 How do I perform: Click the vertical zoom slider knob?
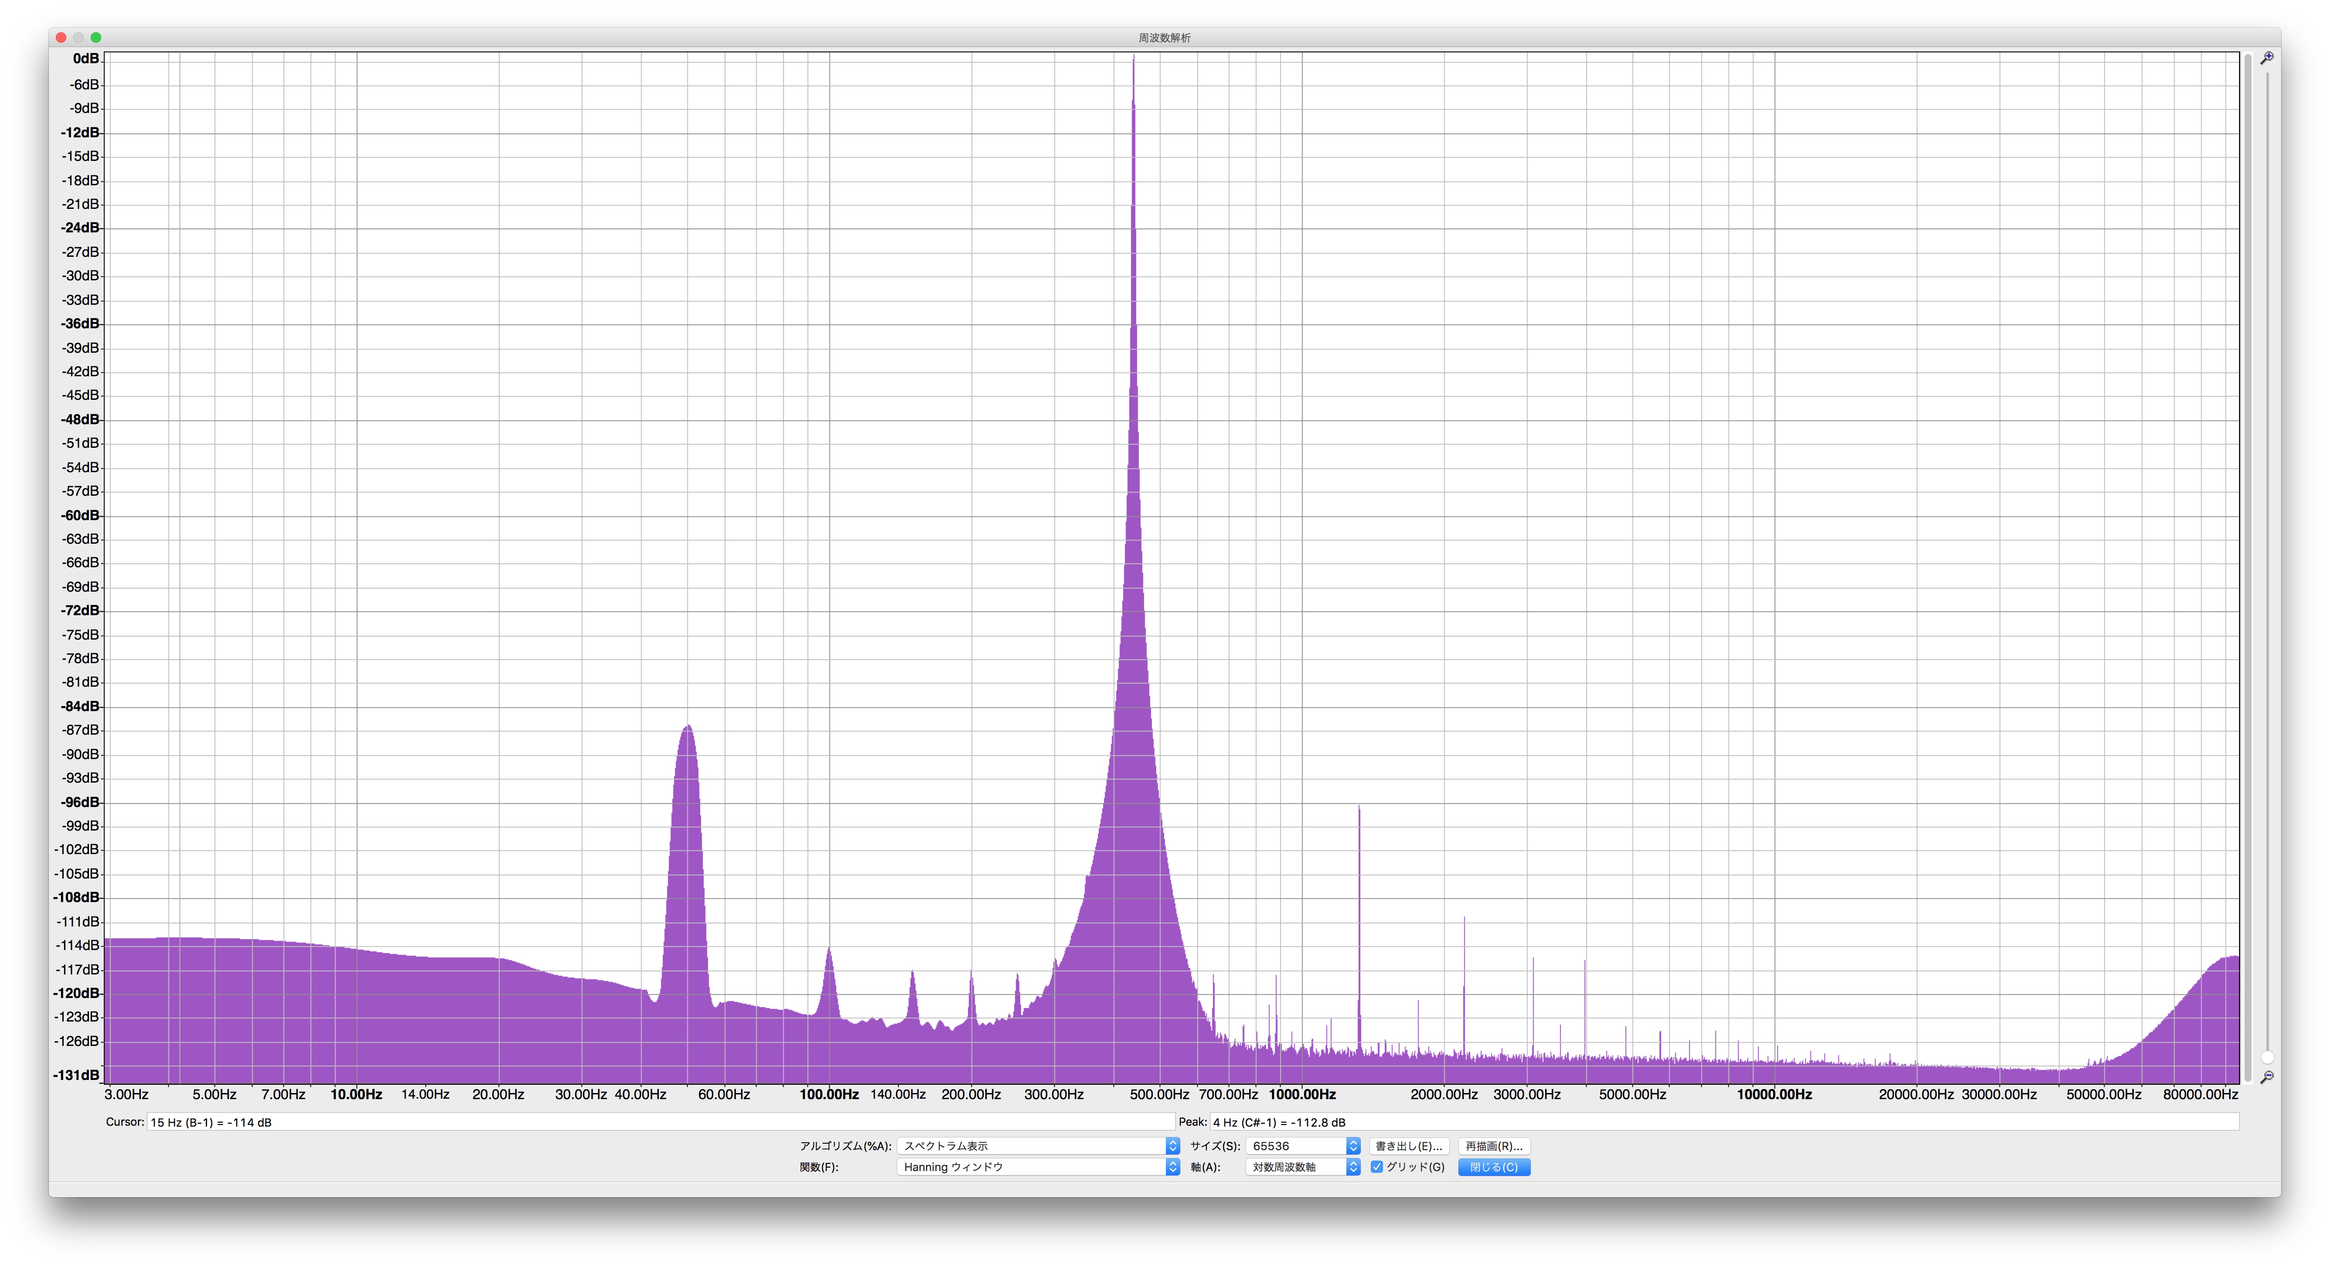(2267, 1057)
